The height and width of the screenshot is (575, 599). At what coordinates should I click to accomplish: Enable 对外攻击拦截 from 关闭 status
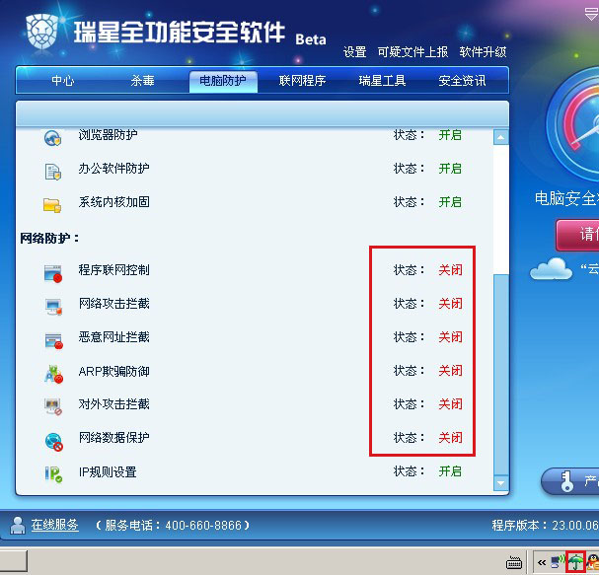coord(450,404)
